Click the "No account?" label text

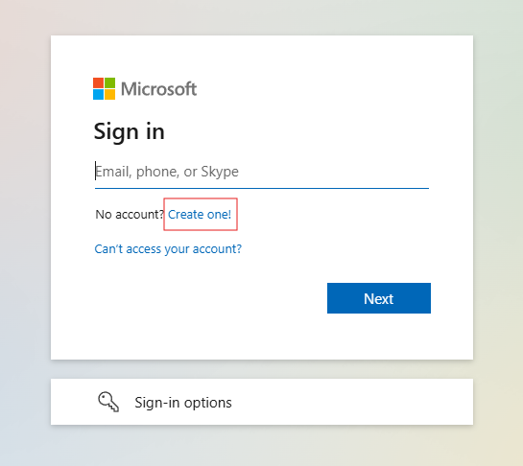[130, 215]
